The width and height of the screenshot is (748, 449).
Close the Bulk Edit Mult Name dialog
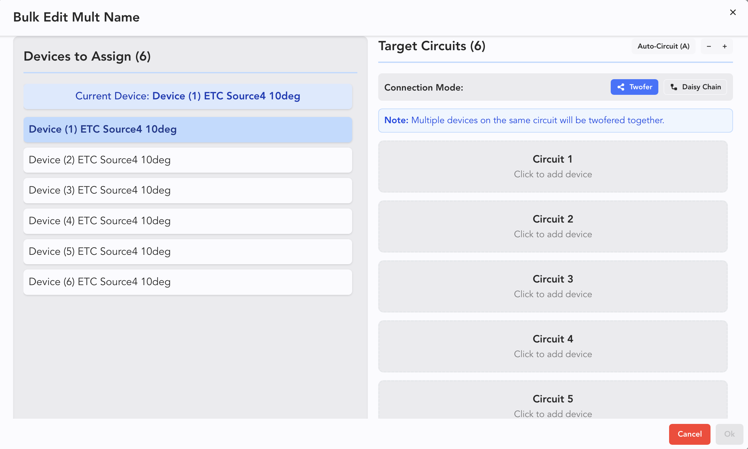(x=733, y=12)
